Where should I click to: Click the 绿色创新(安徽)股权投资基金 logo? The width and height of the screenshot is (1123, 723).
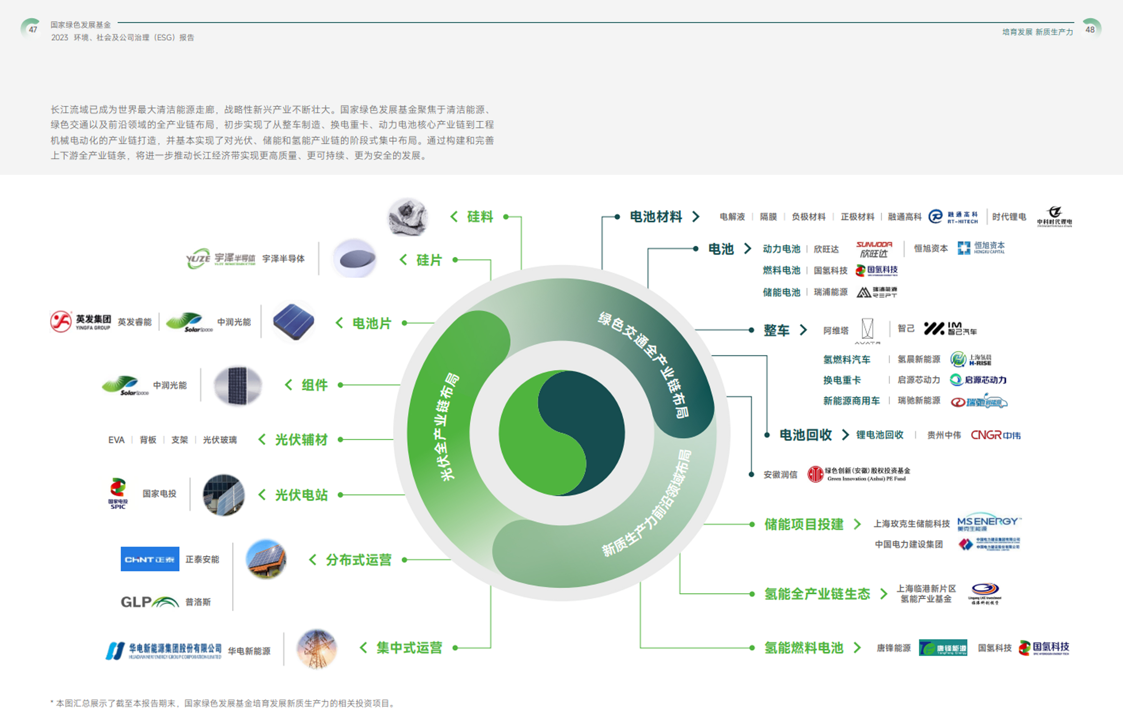click(x=859, y=474)
